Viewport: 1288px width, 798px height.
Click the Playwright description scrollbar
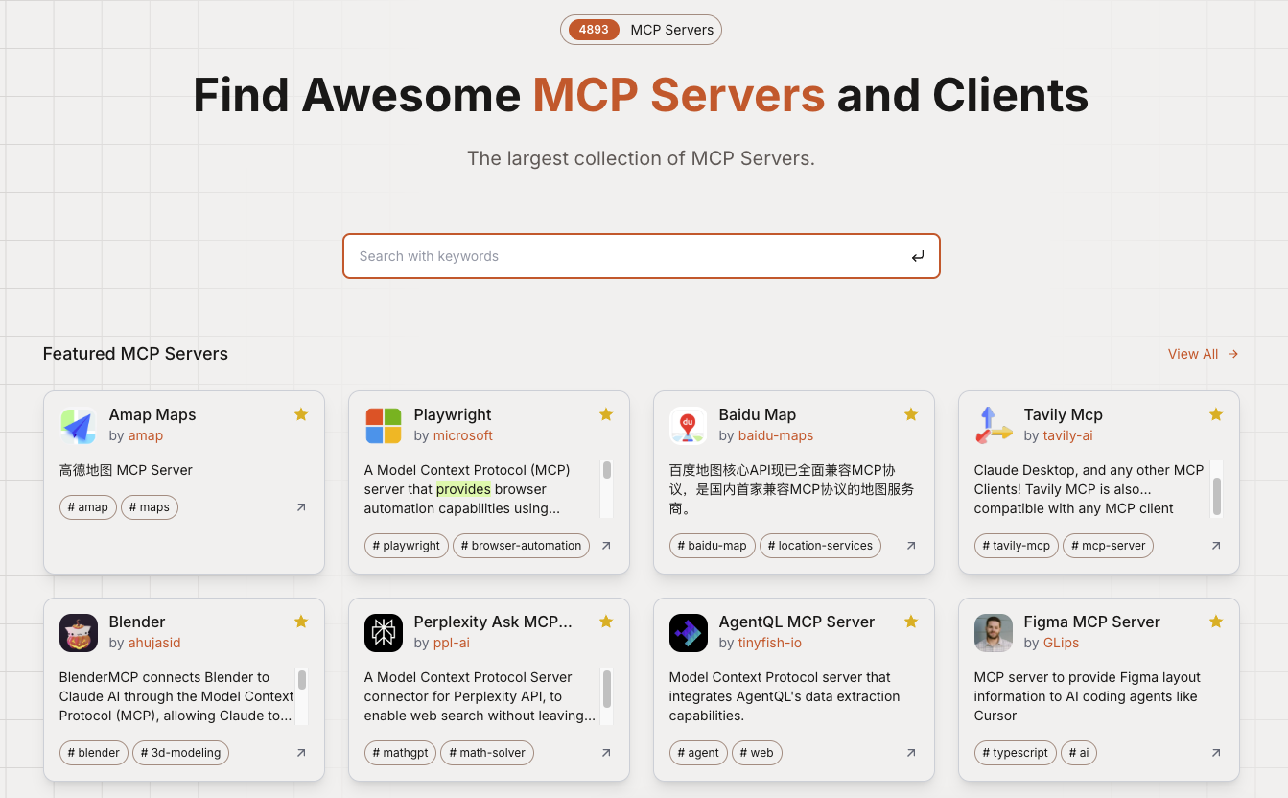pyautogui.click(x=606, y=489)
